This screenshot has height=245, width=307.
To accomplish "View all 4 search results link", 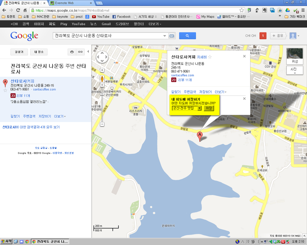I will (31, 127).
